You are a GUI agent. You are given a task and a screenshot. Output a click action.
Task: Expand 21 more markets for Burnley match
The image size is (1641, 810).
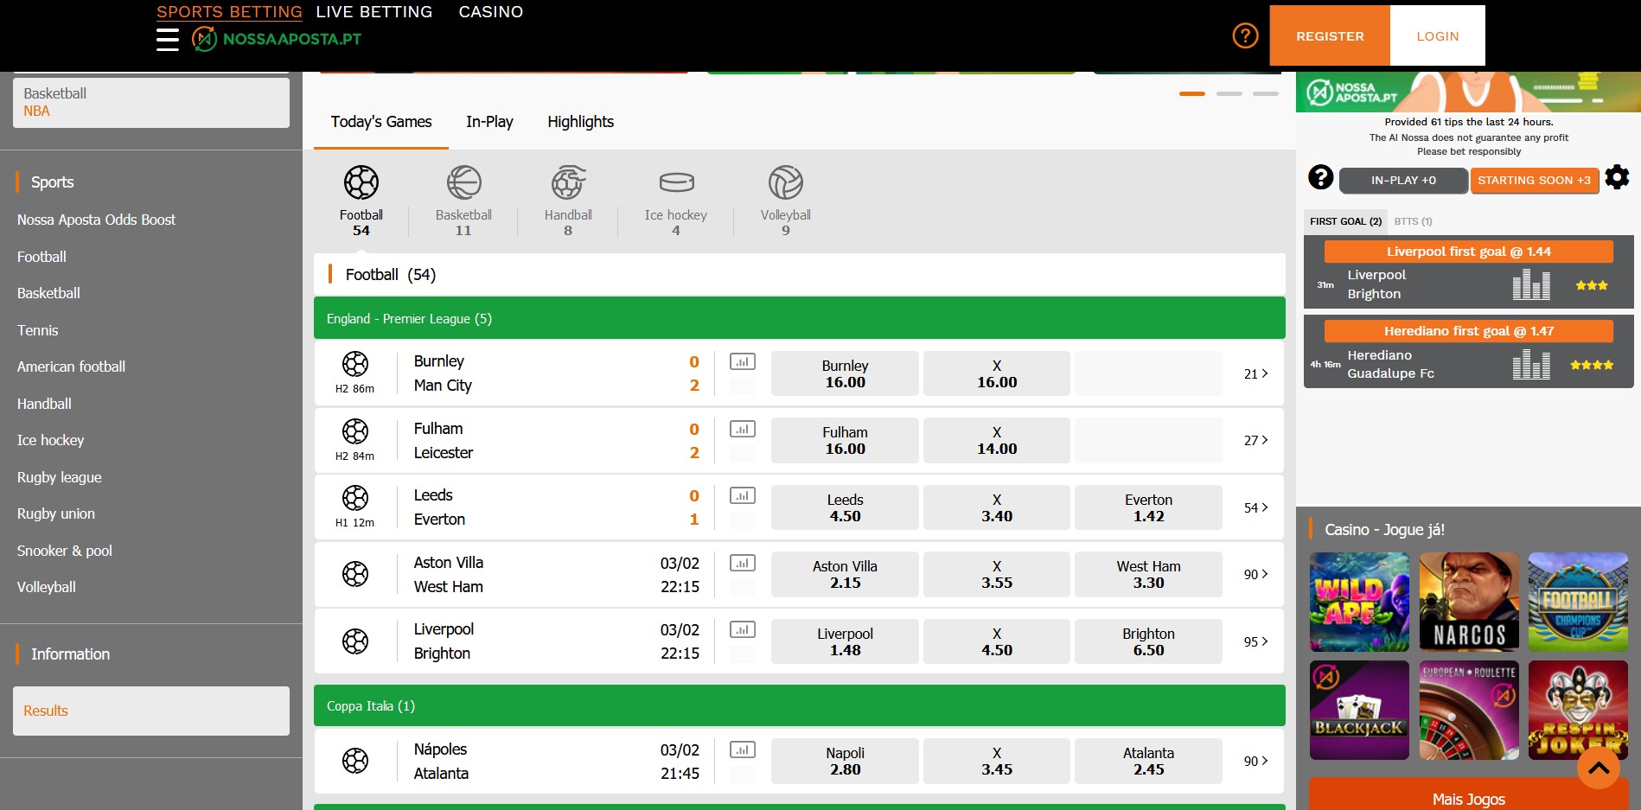[1255, 373]
